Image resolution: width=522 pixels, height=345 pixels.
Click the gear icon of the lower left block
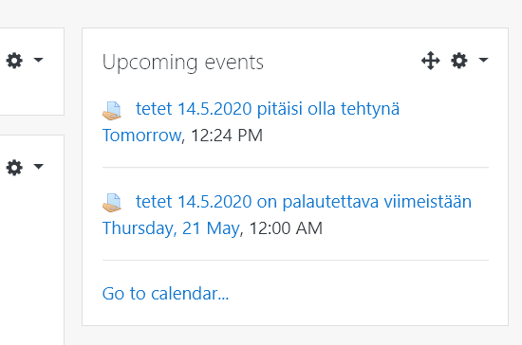tap(14, 167)
